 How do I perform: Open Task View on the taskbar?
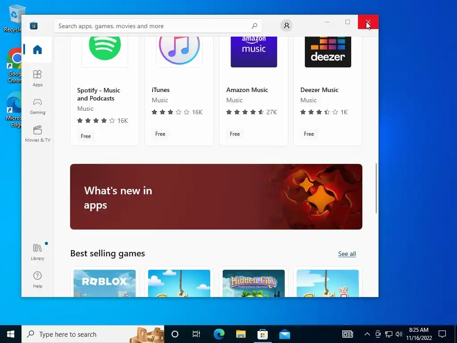pos(196,334)
